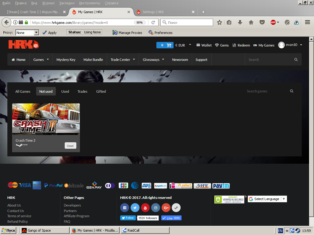Focus the Search games field
Viewport: 314px width, 235px height.
tap(266, 91)
